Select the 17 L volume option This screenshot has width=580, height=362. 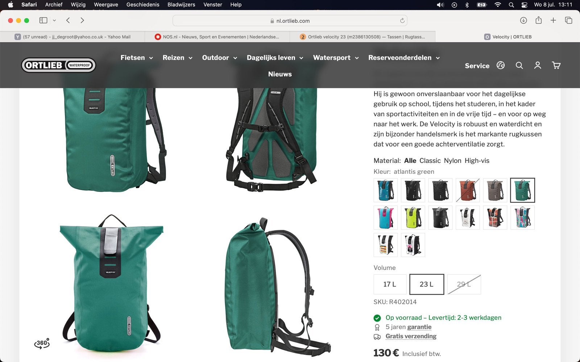click(x=390, y=284)
